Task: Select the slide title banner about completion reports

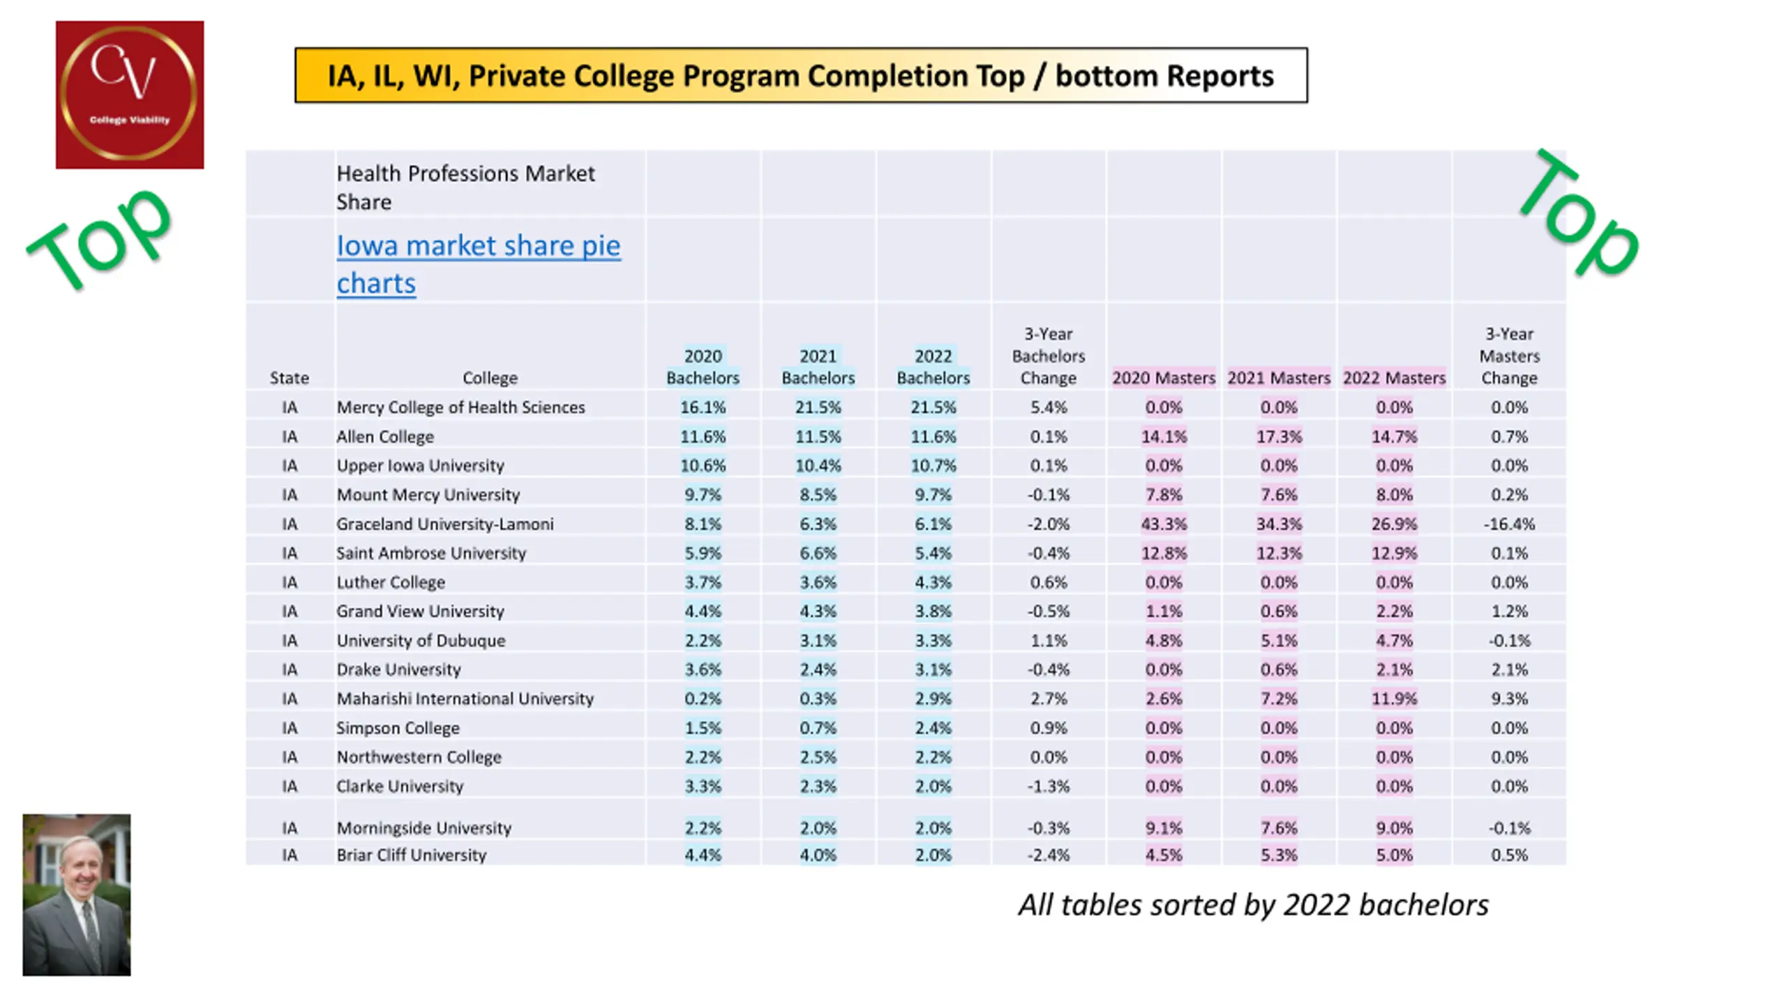Action: [x=801, y=75]
